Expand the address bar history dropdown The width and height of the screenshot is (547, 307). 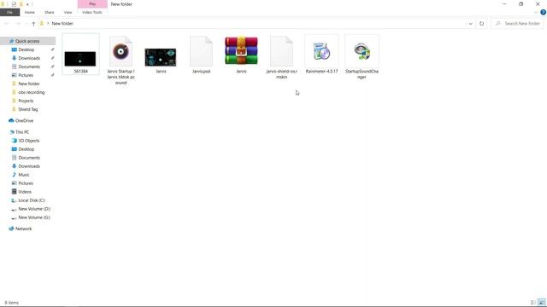coord(470,24)
